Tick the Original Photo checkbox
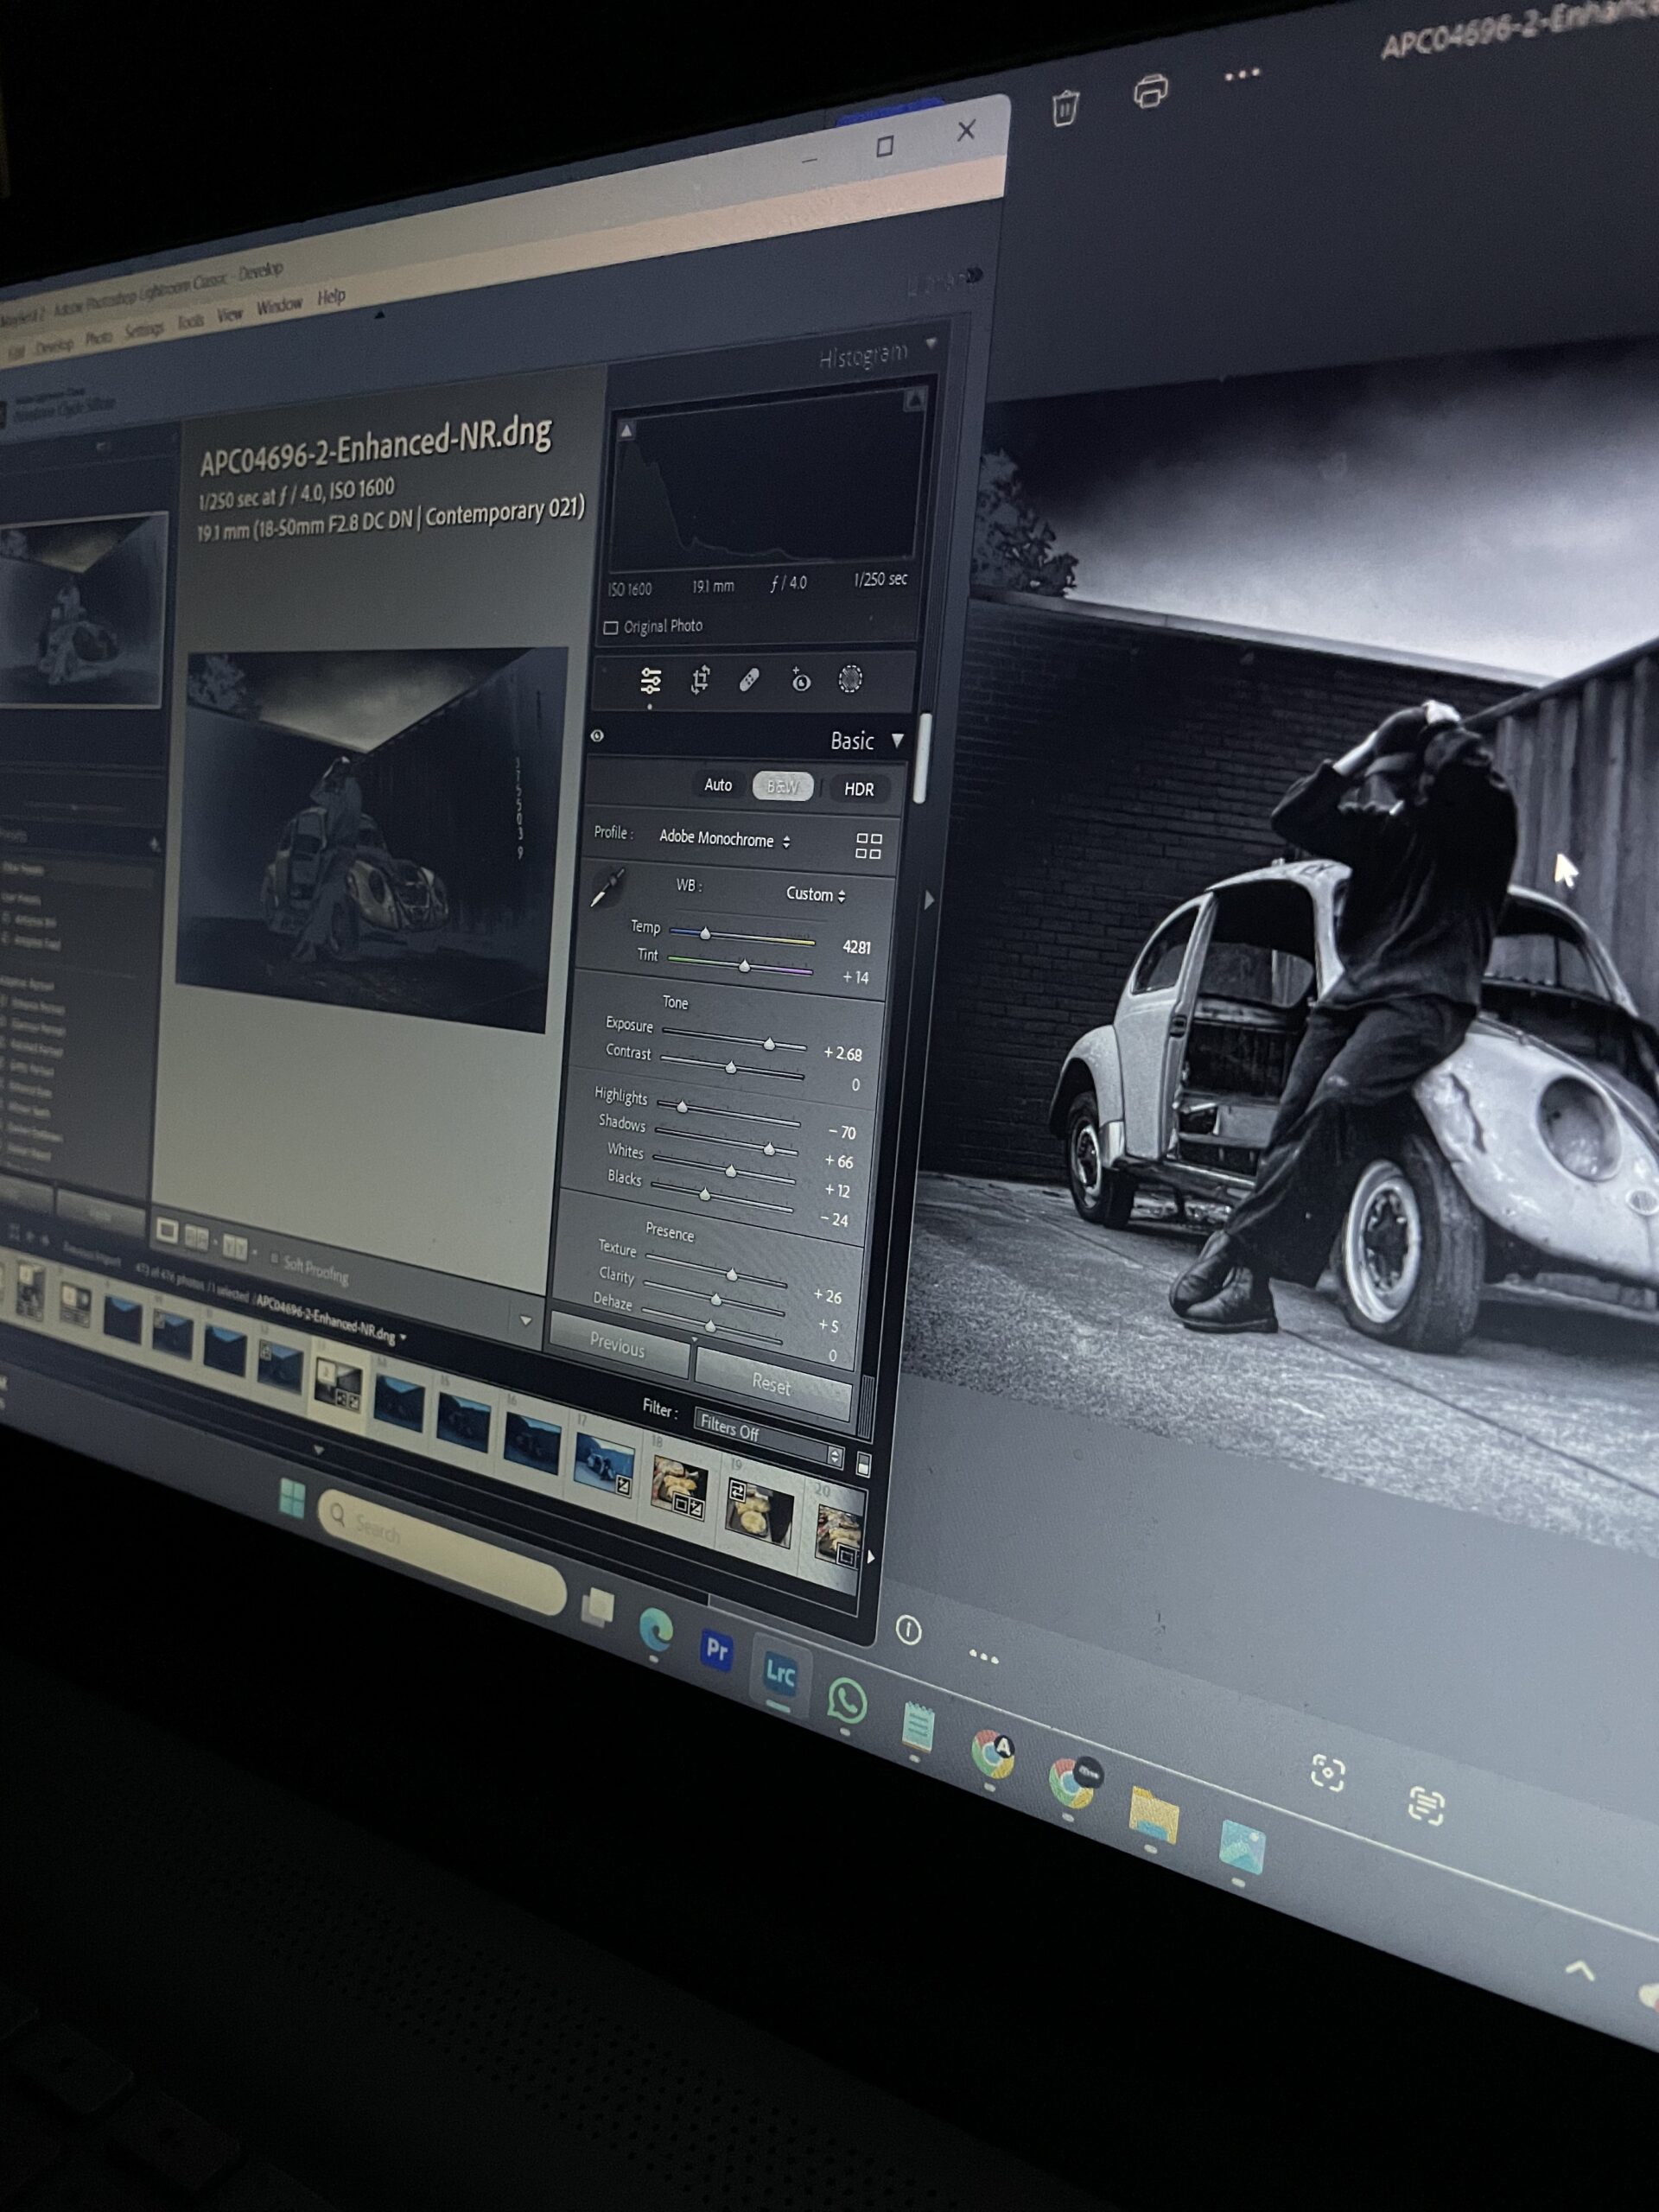Screen dimensions: 1659x2212 point(611,627)
